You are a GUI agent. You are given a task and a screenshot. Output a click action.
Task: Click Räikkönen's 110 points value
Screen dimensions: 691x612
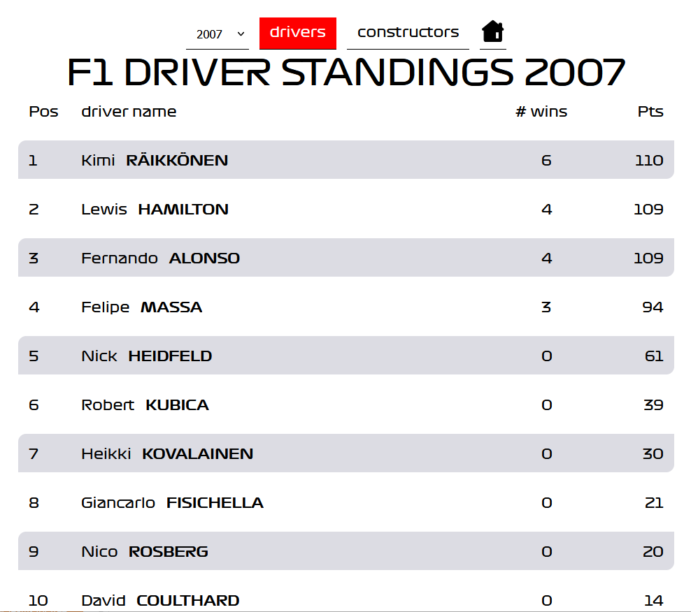pos(648,161)
